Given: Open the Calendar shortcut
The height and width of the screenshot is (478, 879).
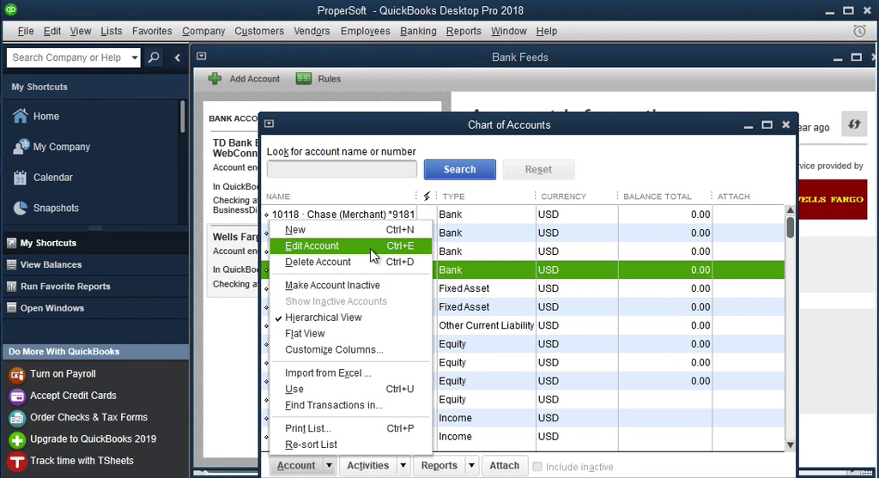Looking at the screenshot, I should tap(43, 177).
